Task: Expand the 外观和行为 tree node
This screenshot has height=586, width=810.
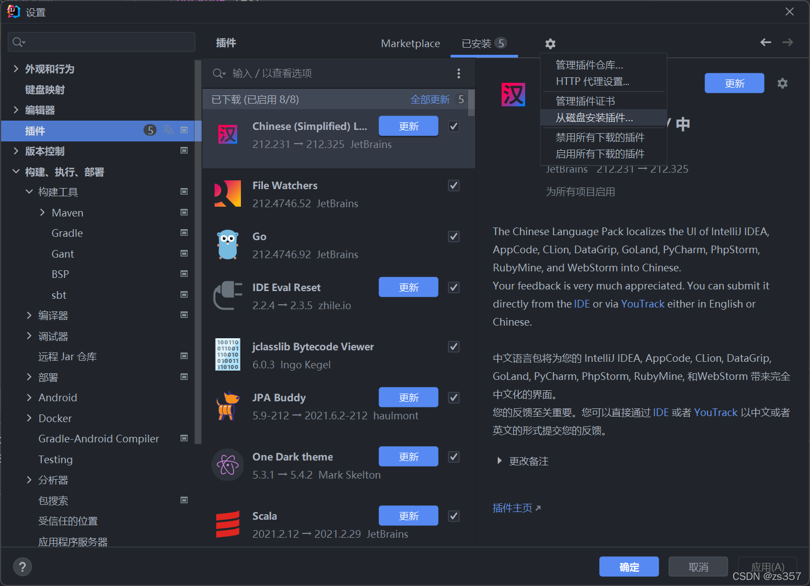Action: click(x=16, y=69)
